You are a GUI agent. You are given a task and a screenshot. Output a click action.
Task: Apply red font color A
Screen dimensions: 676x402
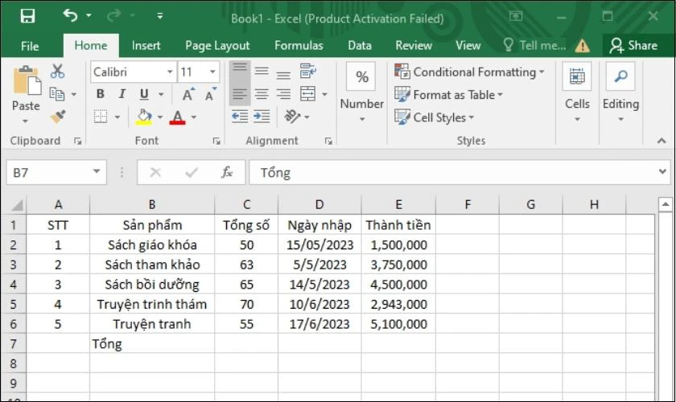tap(178, 117)
